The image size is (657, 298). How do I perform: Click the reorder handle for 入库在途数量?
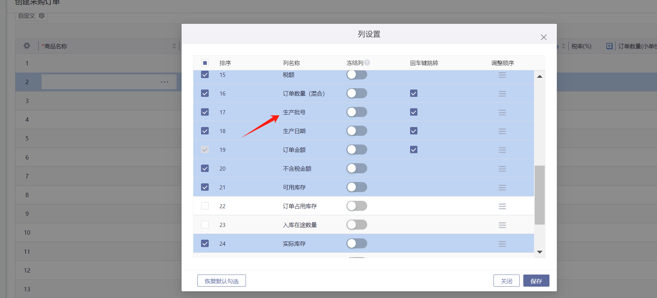(x=502, y=225)
